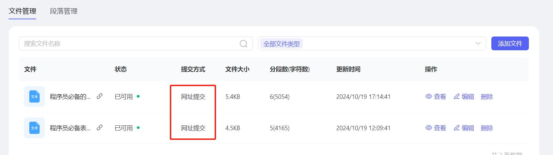This screenshot has width=553, height=155.
Task: Click 删除 for the 5.4KB file
Action: [x=487, y=97]
